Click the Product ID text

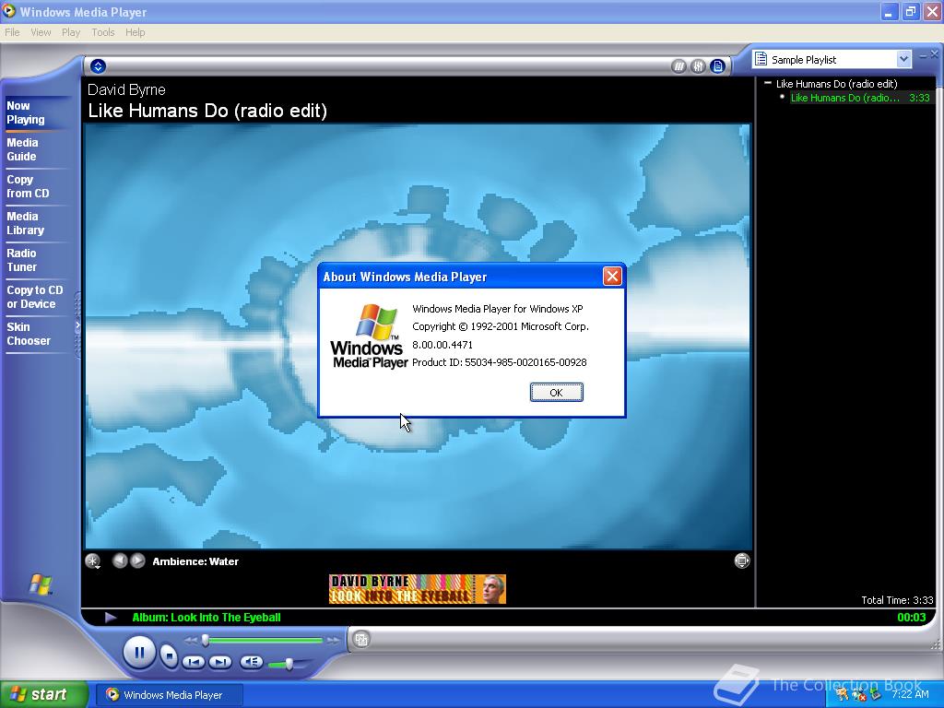tap(499, 362)
